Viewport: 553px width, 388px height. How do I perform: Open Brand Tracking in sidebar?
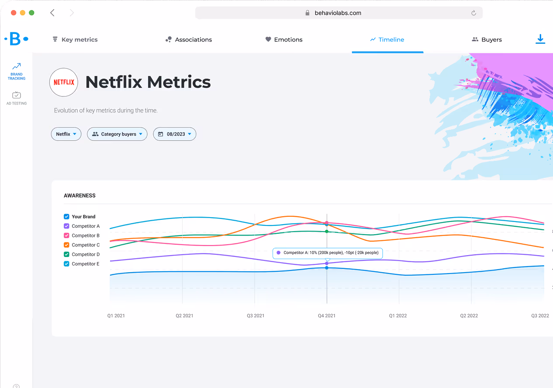pos(17,71)
